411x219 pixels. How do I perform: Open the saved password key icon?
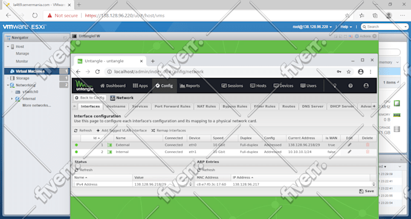(x=339, y=71)
